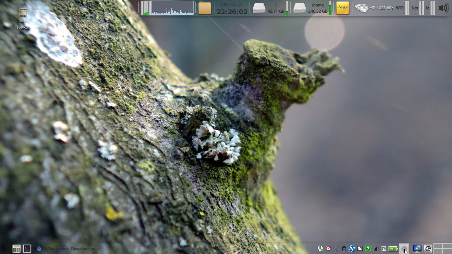This screenshot has width=452, height=254.
Task: Click the 246,32 GB free space text
Action: pyautogui.click(x=318, y=11)
